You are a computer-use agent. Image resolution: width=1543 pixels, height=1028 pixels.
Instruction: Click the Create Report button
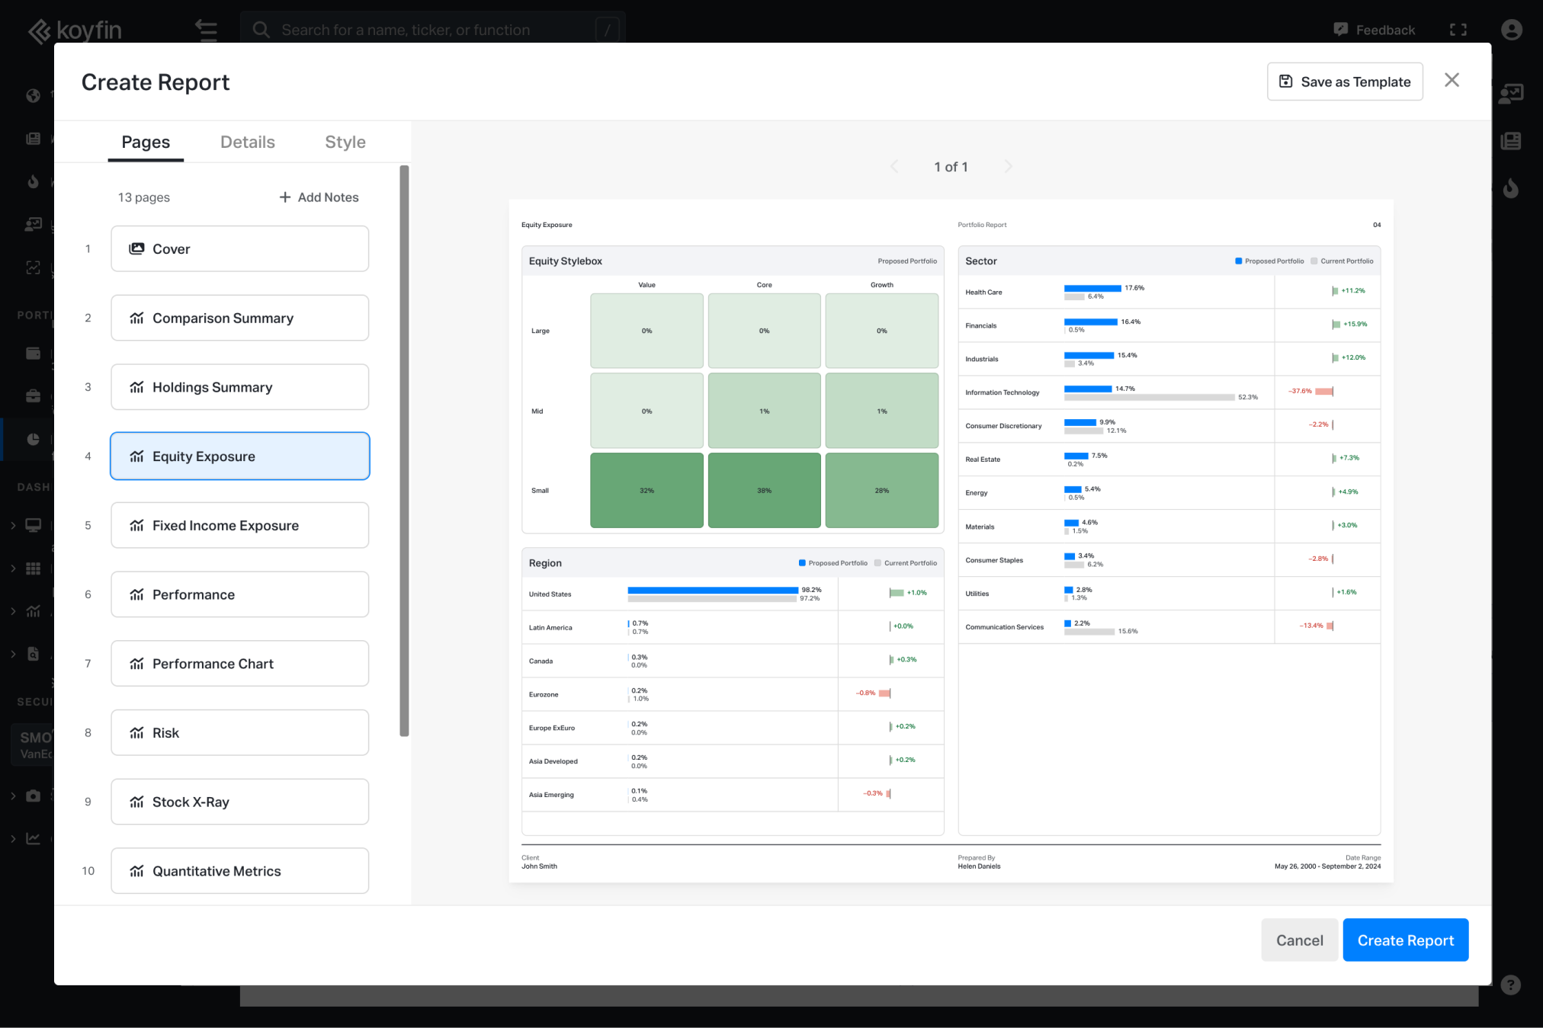pyautogui.click(x=1405, y=940)
